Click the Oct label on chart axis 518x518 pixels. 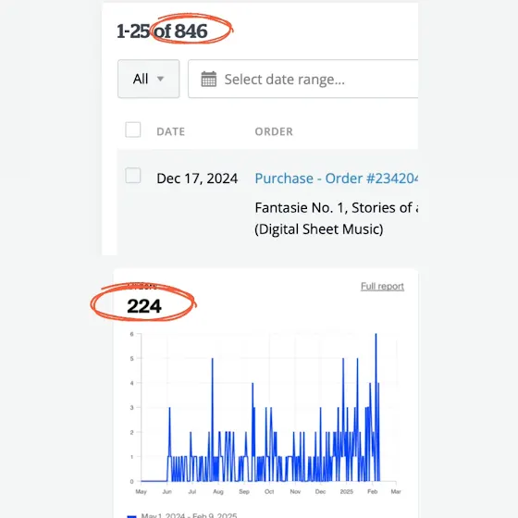269,491
